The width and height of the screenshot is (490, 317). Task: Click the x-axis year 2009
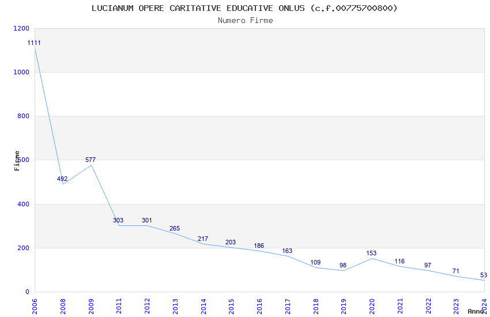[91, 306]
